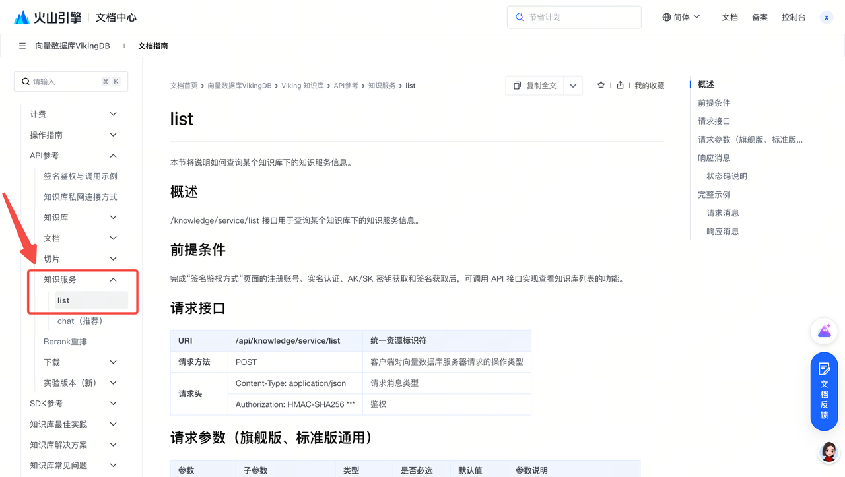Open 知识库私网连接方式 in the sidebar
The image size is (845, 477).
click(x=81, y=197)
